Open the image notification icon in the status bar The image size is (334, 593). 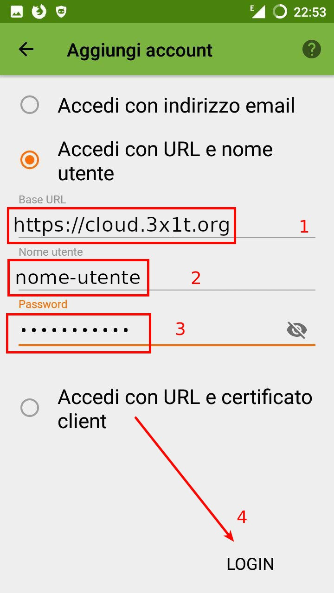(17, 12)
